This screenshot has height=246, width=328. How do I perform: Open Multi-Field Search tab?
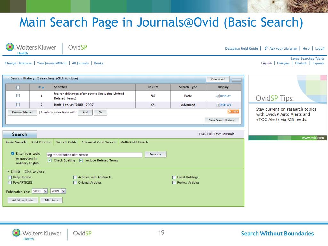pyautogui.click(x=134, y=142)
